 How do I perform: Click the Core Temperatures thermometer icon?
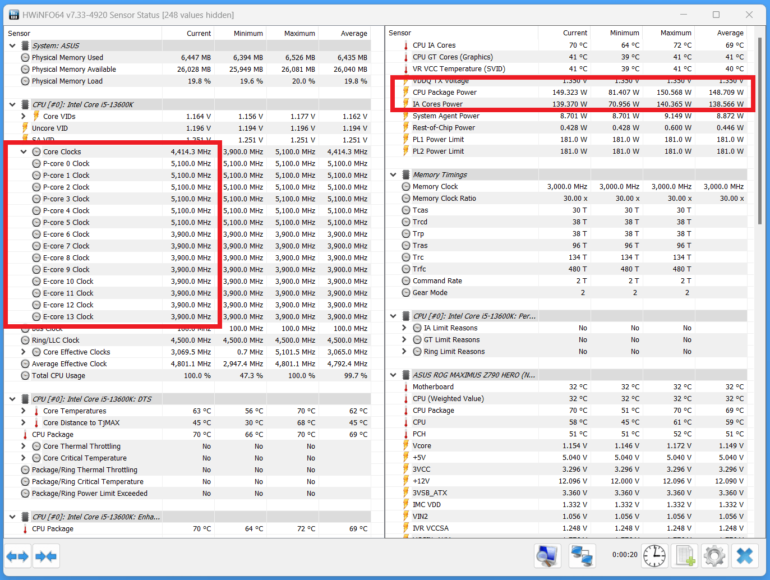coord(36,411)
